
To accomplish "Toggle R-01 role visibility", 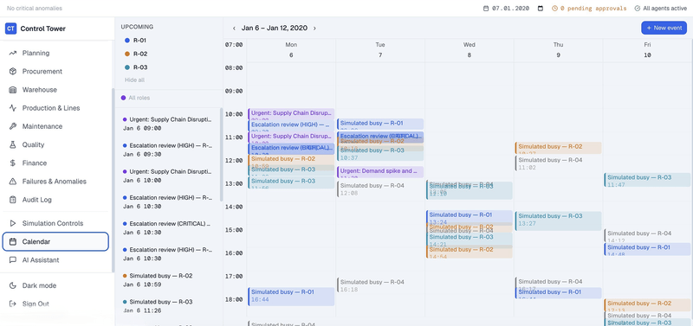I will pyautogui.click(x=135, y=40).
